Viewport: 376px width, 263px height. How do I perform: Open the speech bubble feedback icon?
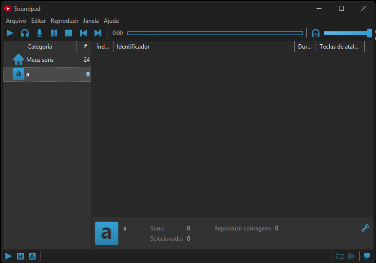coord(367,256)
